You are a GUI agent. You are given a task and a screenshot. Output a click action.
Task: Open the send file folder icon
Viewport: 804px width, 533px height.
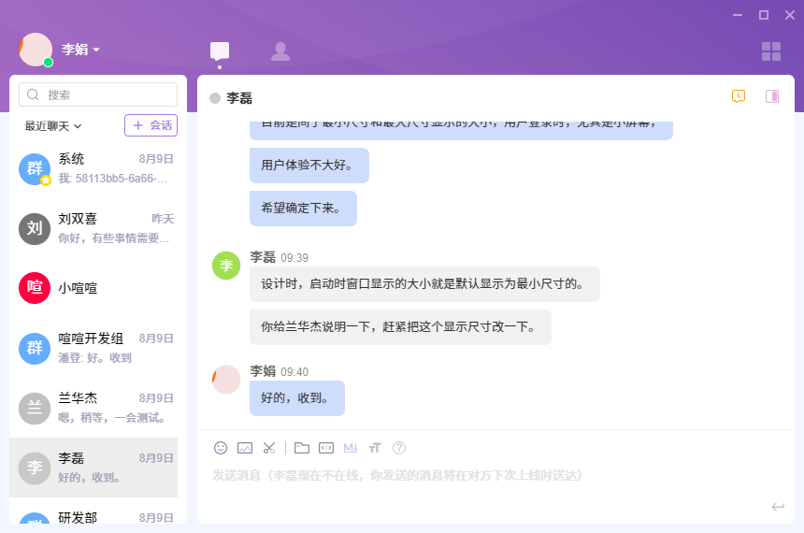click(x=301, y=448)
